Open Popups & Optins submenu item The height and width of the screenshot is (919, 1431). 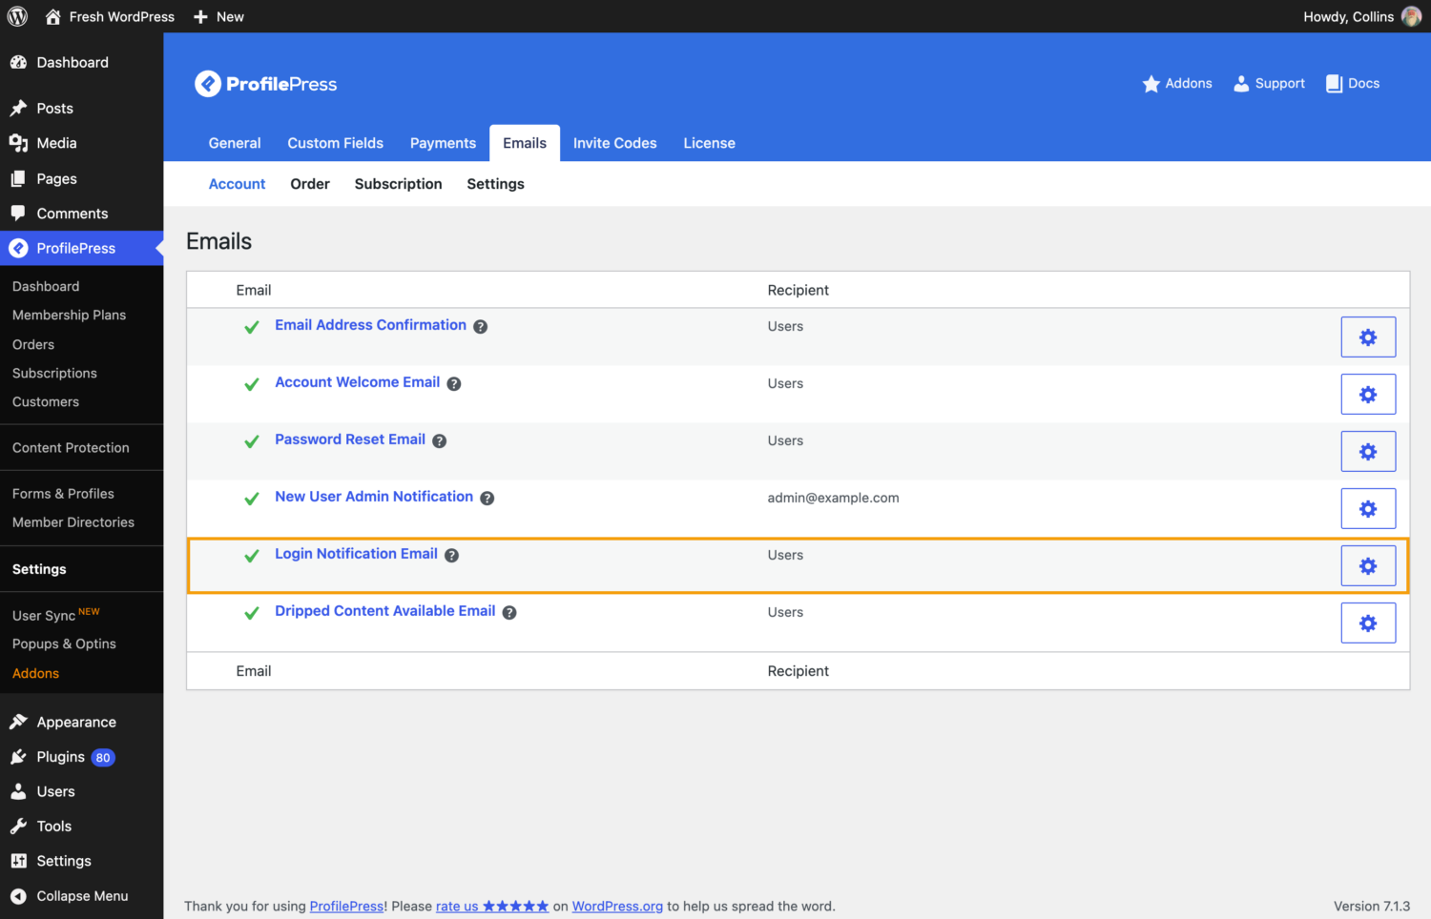pyautogui.click(x=64, y=643)
